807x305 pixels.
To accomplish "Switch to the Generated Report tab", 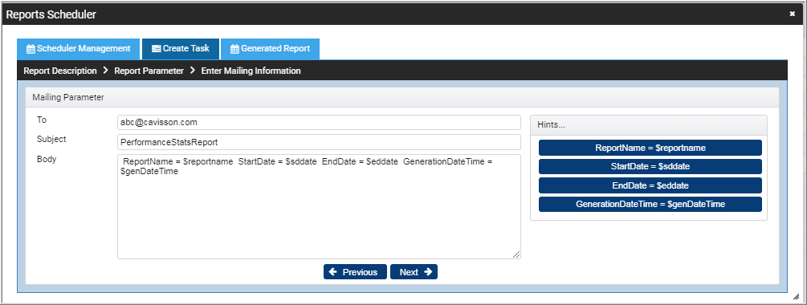I will click(x=270, y=49).
